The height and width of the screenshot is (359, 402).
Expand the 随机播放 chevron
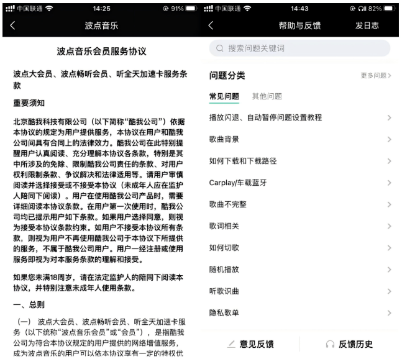point(389,270)
